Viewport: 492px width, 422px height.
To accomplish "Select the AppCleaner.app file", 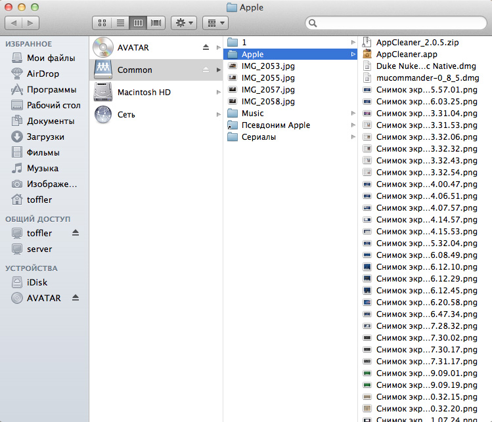I will coord(407,54).
